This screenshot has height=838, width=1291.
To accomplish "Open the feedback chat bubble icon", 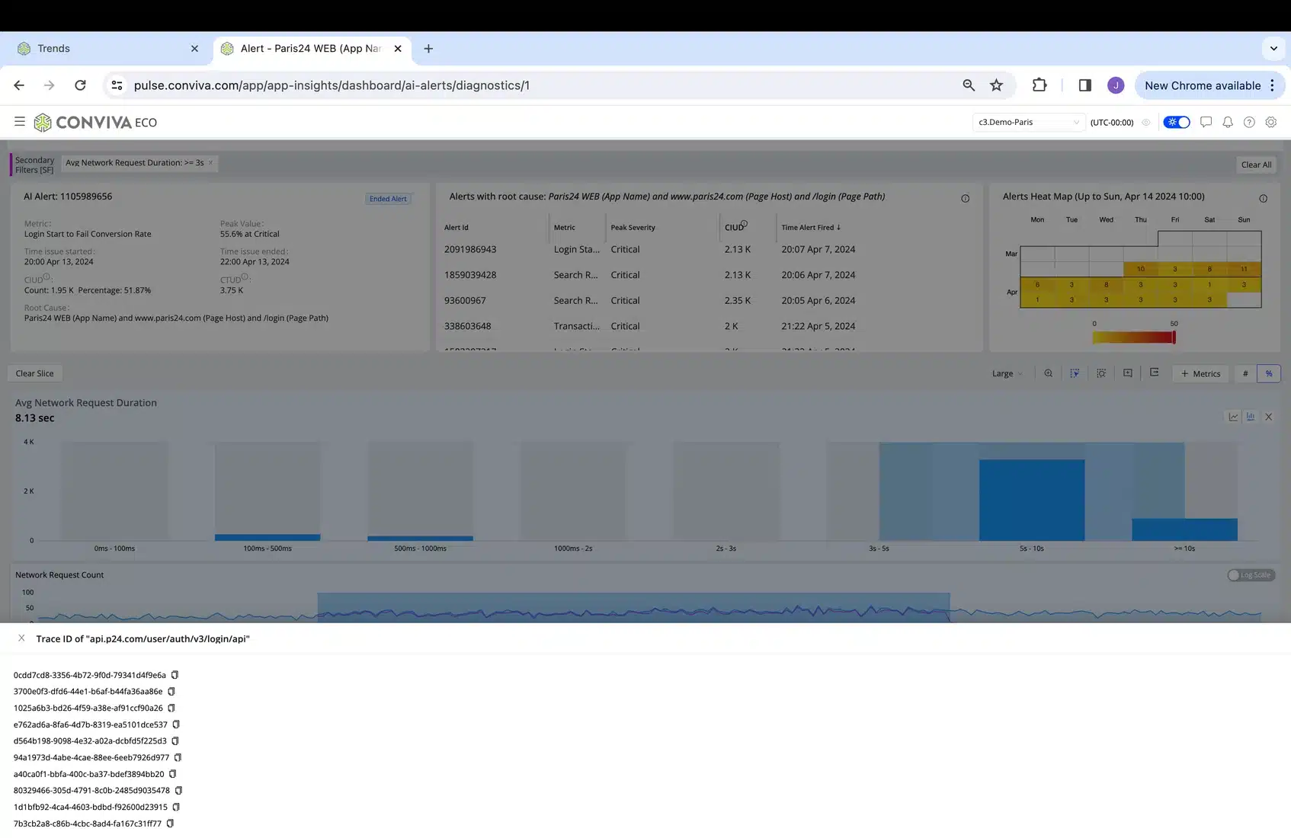I will pyautogui.click(x=1206, y=122).
